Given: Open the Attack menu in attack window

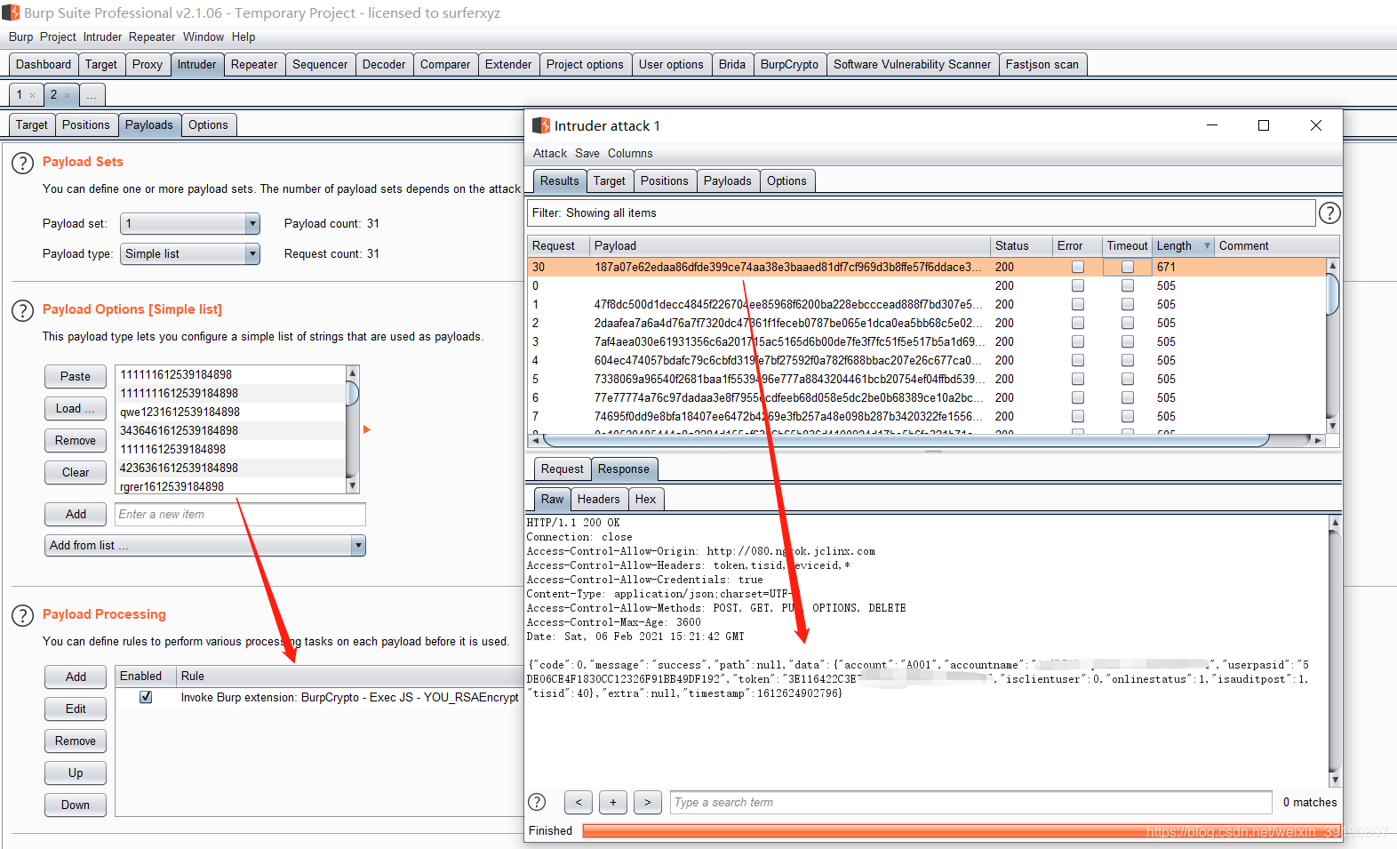Looking at the screenshot, I should (x=550, y=153).
